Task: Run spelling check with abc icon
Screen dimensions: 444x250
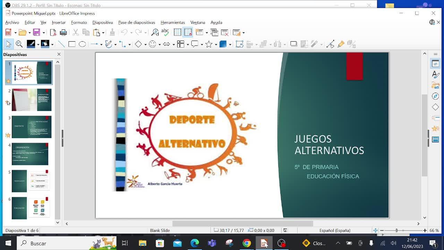Action: coord(165,32)
